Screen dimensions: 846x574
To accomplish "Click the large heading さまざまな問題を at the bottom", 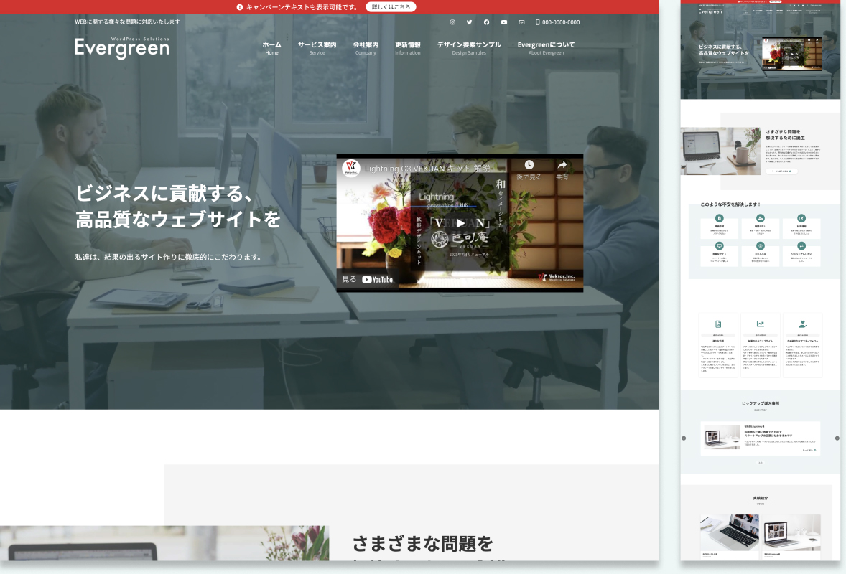I will [x=423, y=544].
